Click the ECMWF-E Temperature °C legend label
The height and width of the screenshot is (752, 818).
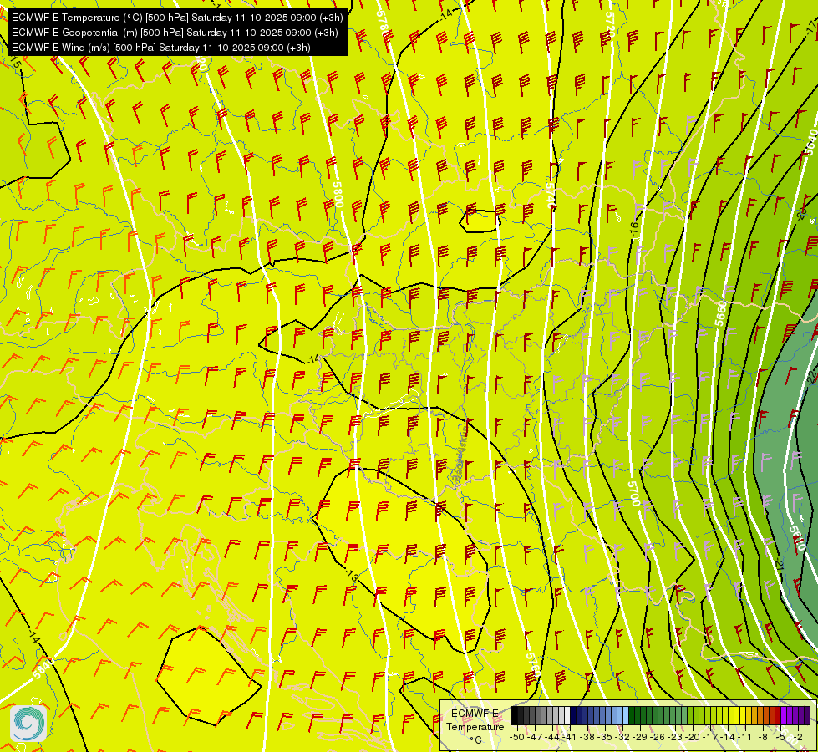[x=475, y=726]
